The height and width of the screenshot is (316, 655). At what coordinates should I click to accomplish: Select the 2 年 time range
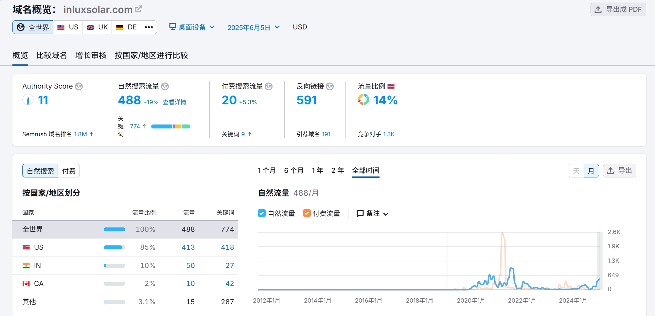(x=338, y=170)
